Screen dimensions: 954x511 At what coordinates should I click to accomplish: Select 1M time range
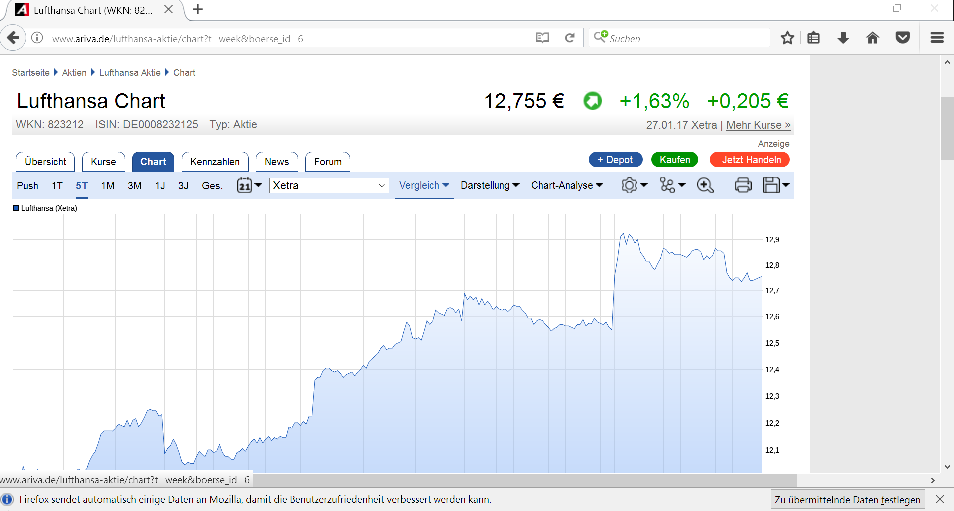(108, 186)
